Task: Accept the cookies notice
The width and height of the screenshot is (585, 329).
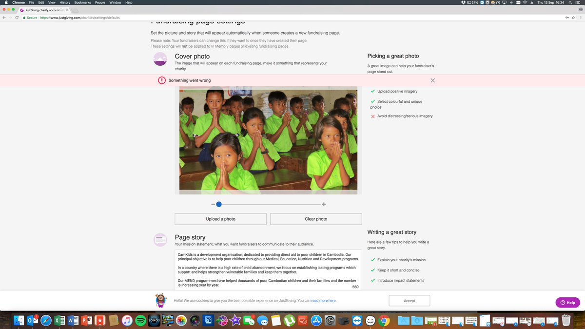Action: pos(409,301)
